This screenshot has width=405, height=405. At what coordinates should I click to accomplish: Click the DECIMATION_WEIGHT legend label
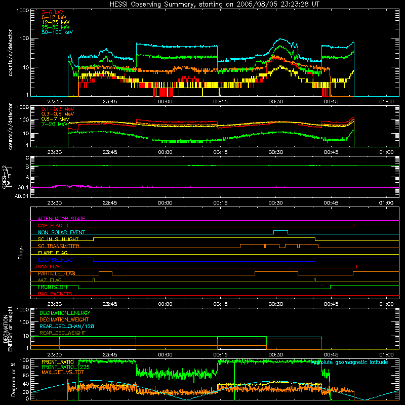64,319
